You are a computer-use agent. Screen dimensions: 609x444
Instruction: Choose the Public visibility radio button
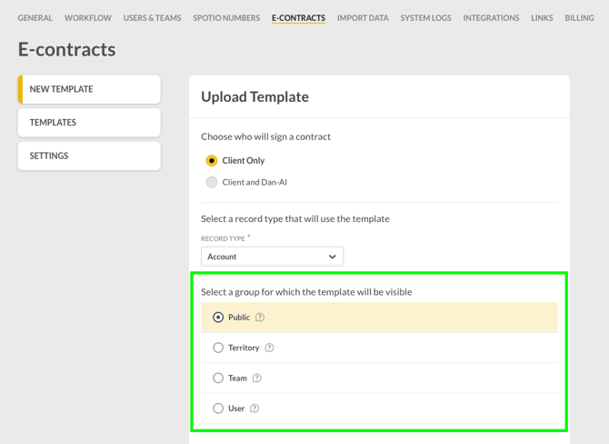pyautogui.click(x=218, y=318)
